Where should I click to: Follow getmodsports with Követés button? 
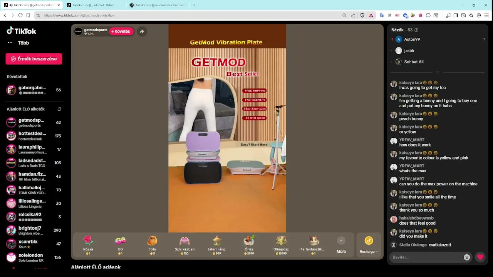pyautogui.click(x=121, y=32)
